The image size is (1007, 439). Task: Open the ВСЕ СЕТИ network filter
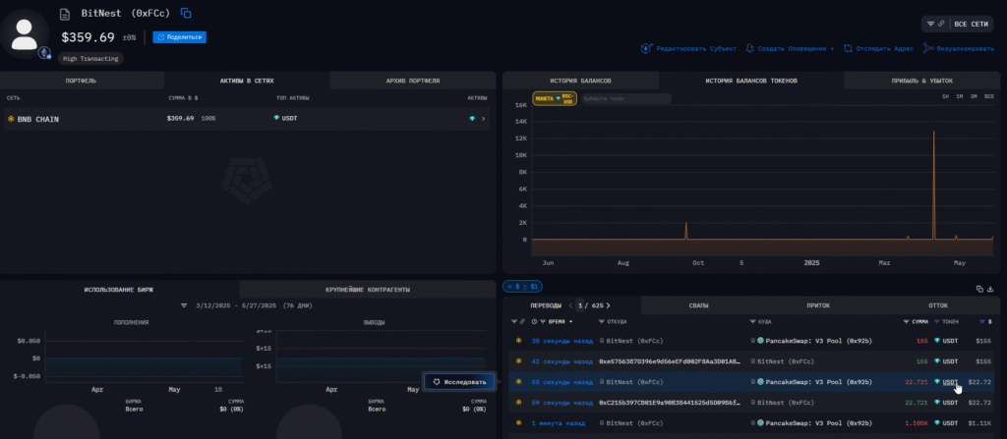tap(958, 24)
